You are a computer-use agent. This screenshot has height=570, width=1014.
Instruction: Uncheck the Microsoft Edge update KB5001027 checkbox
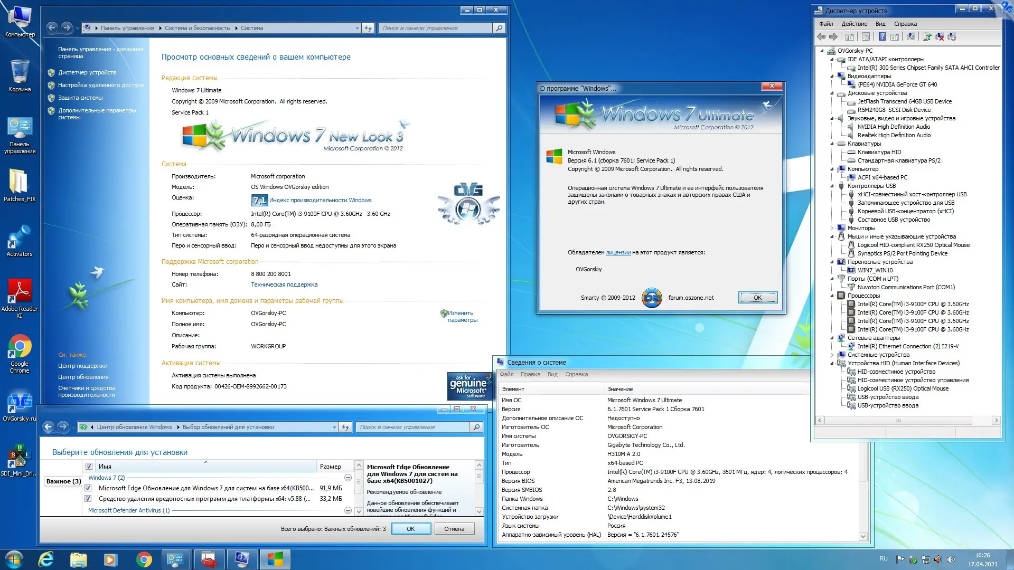tap(88, 488)
